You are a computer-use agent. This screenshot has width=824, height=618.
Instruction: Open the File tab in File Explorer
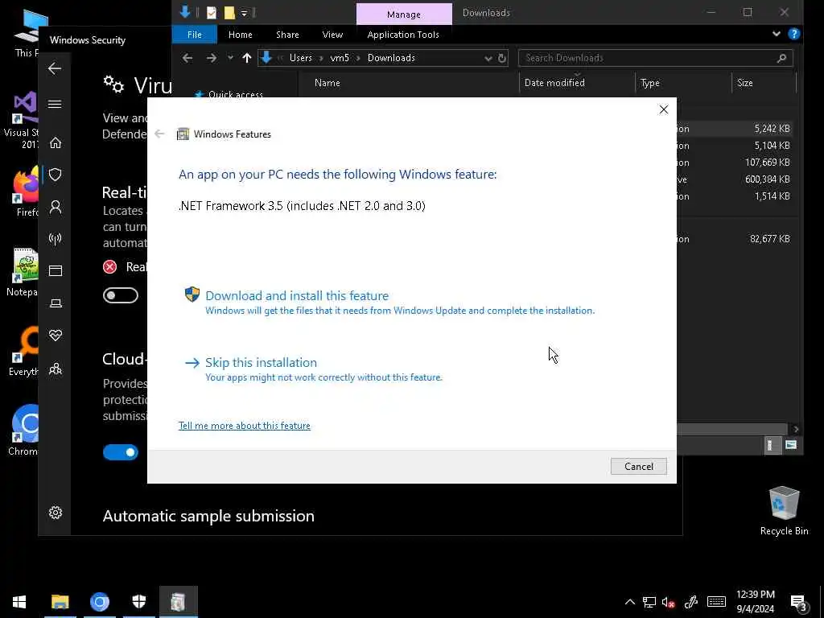click(x=195, y=35)
